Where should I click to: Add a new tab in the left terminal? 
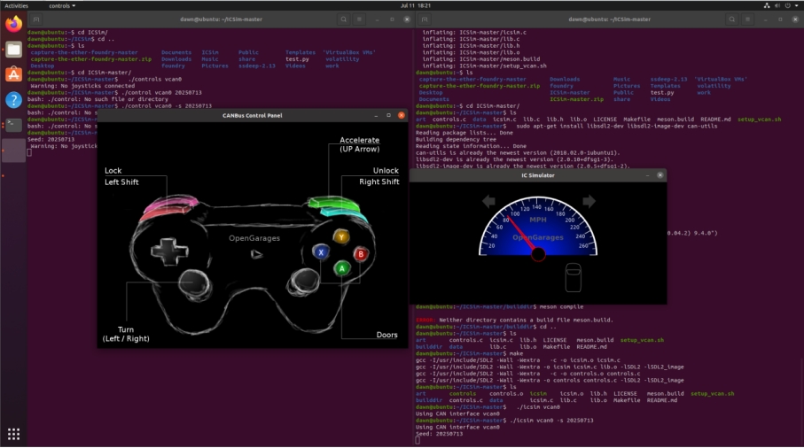coord(36,18)
